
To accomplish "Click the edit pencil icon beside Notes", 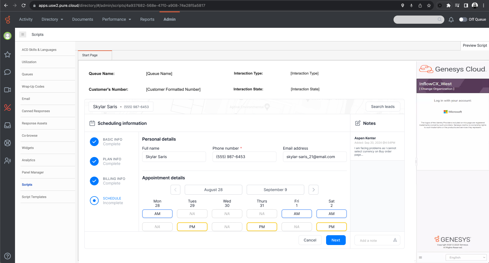I will pyautogui.click(x=358, y=123).
